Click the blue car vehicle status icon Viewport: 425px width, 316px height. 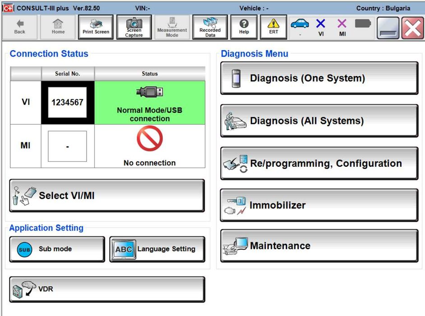[300, 25]
